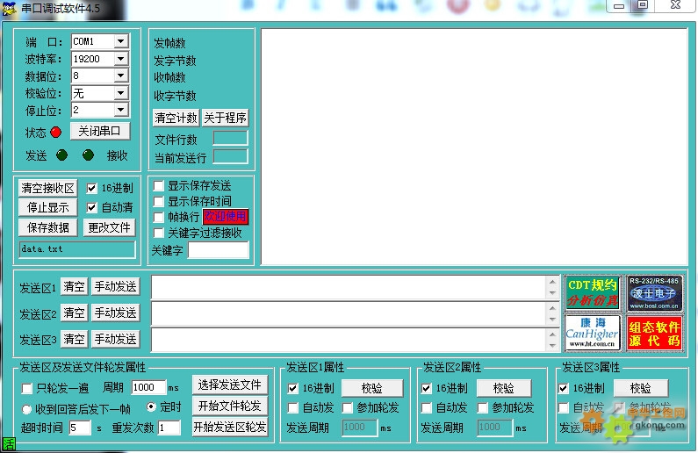Viewport: 698px width, 453px height.
Task: Toggle the 自动清 checkbox
Action: tap(91, 207)
